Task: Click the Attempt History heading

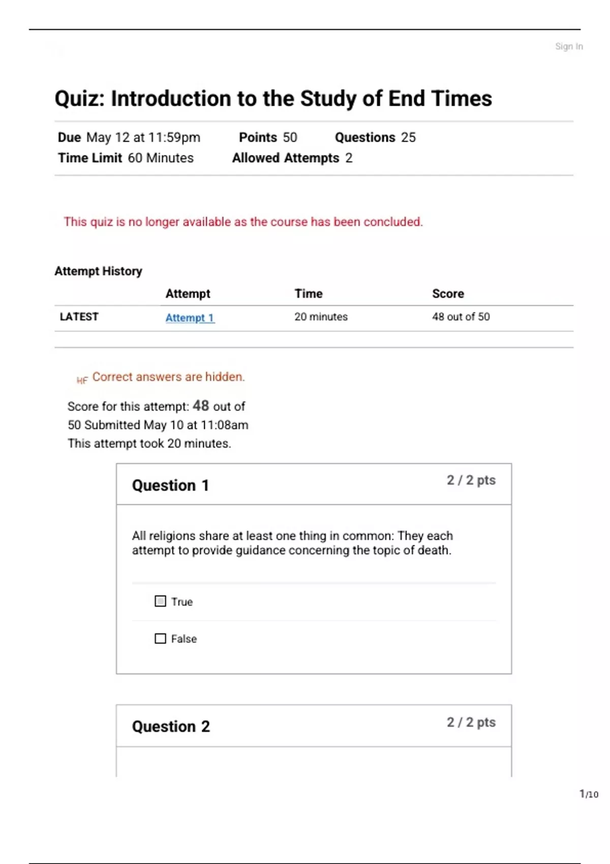Action: (x=98, y=271)
